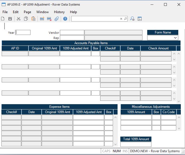The image size is (185, 155).
Task: Click the Total 1099 Amount field
Action: click(136, 144)
